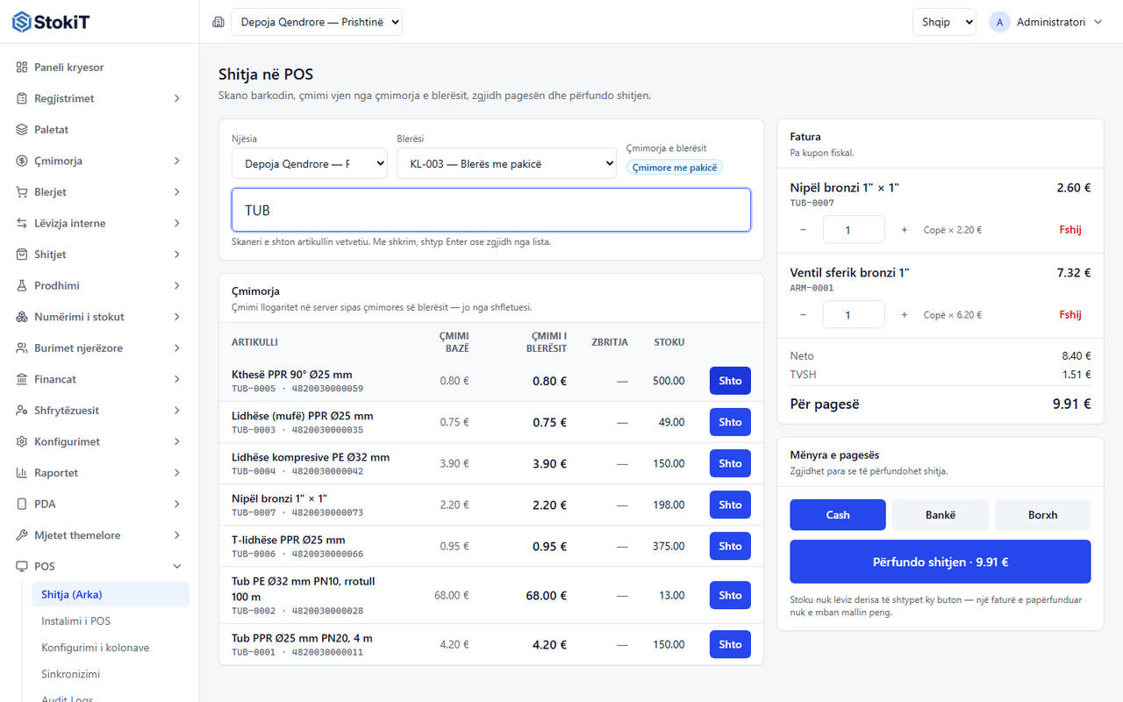The width and height of the screenshot is (1123, 702).
Task: Click the Ventil sferik bronzi quantity field
Action: click(854, 315)
